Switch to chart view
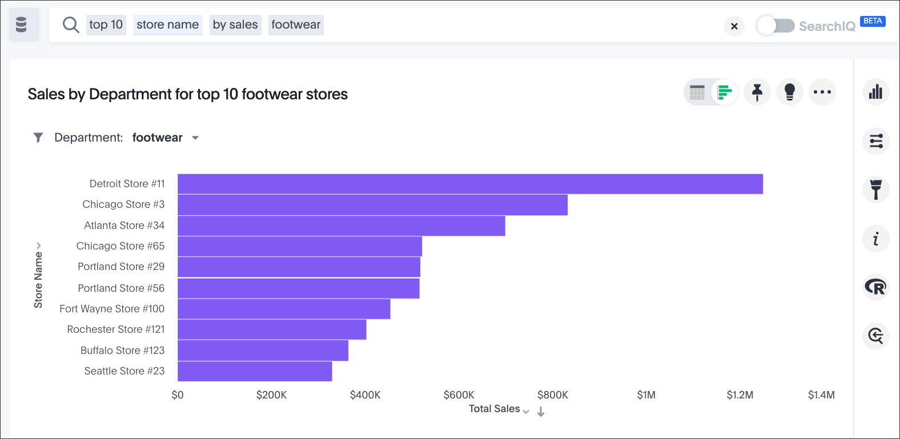 point(725,92)
